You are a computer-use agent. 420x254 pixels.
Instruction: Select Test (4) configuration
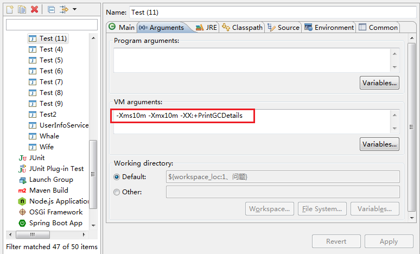[46, 49]
